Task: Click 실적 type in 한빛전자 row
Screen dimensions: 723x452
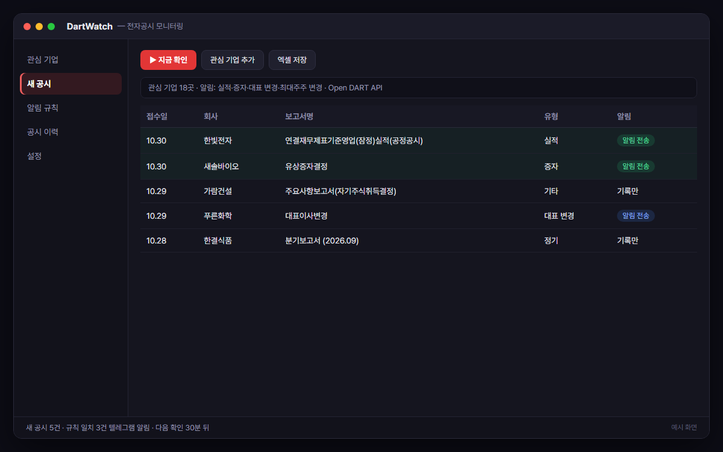Action: (551, 140)
